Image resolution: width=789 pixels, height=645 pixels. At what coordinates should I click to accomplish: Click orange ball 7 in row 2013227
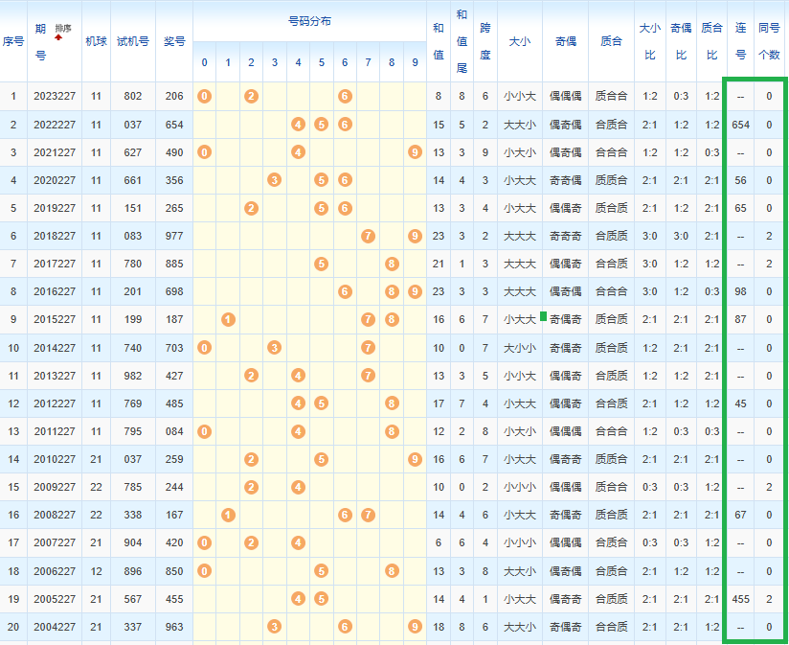coord(368,375)
